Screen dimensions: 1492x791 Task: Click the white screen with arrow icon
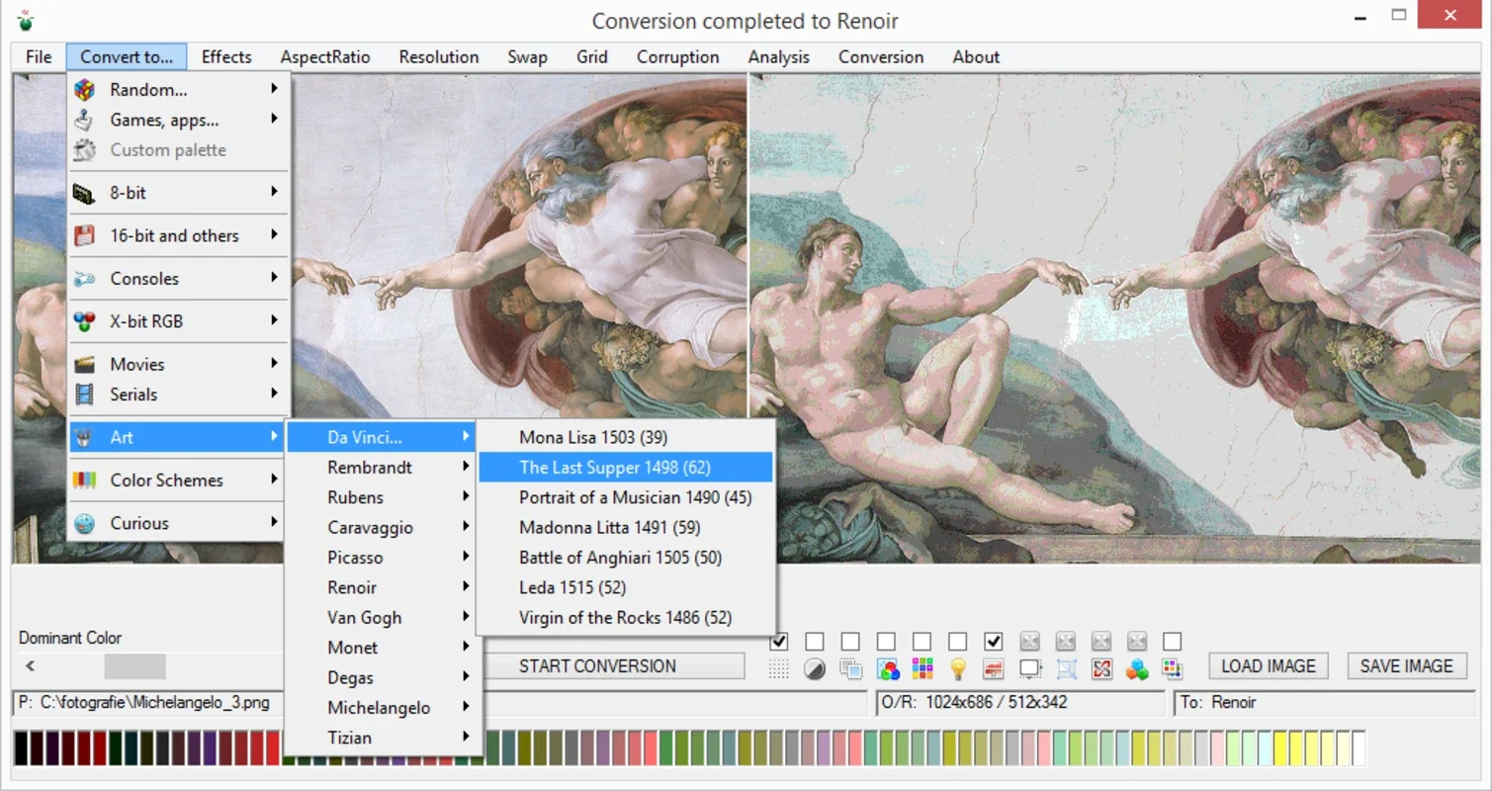tap(1030, 669)
